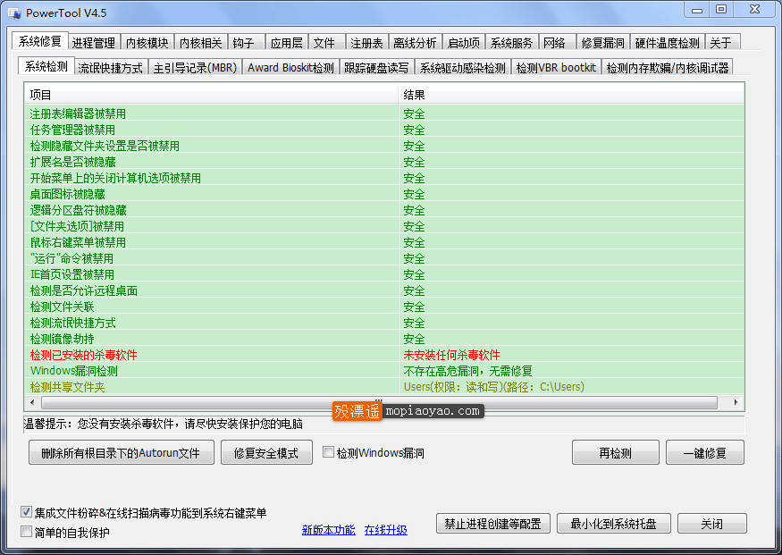Switch to the 文件 tab
782x555 pixels.
point(327,43)
